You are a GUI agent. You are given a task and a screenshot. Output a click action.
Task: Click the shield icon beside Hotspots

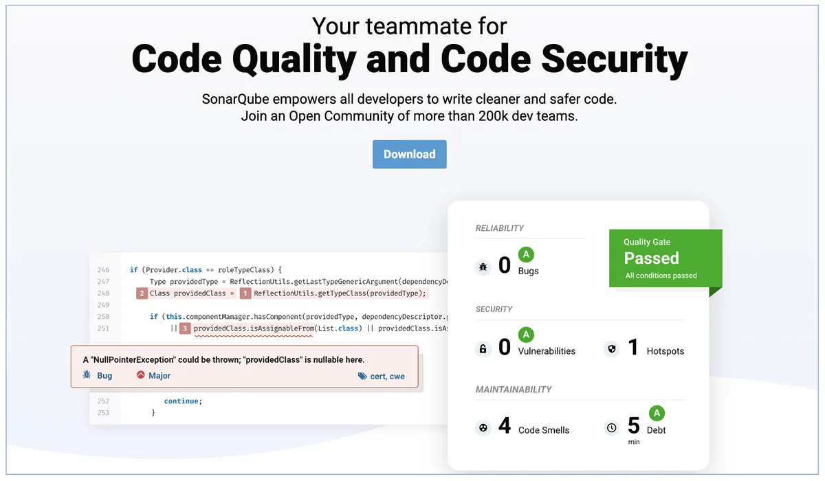click(x=611, y=349)
